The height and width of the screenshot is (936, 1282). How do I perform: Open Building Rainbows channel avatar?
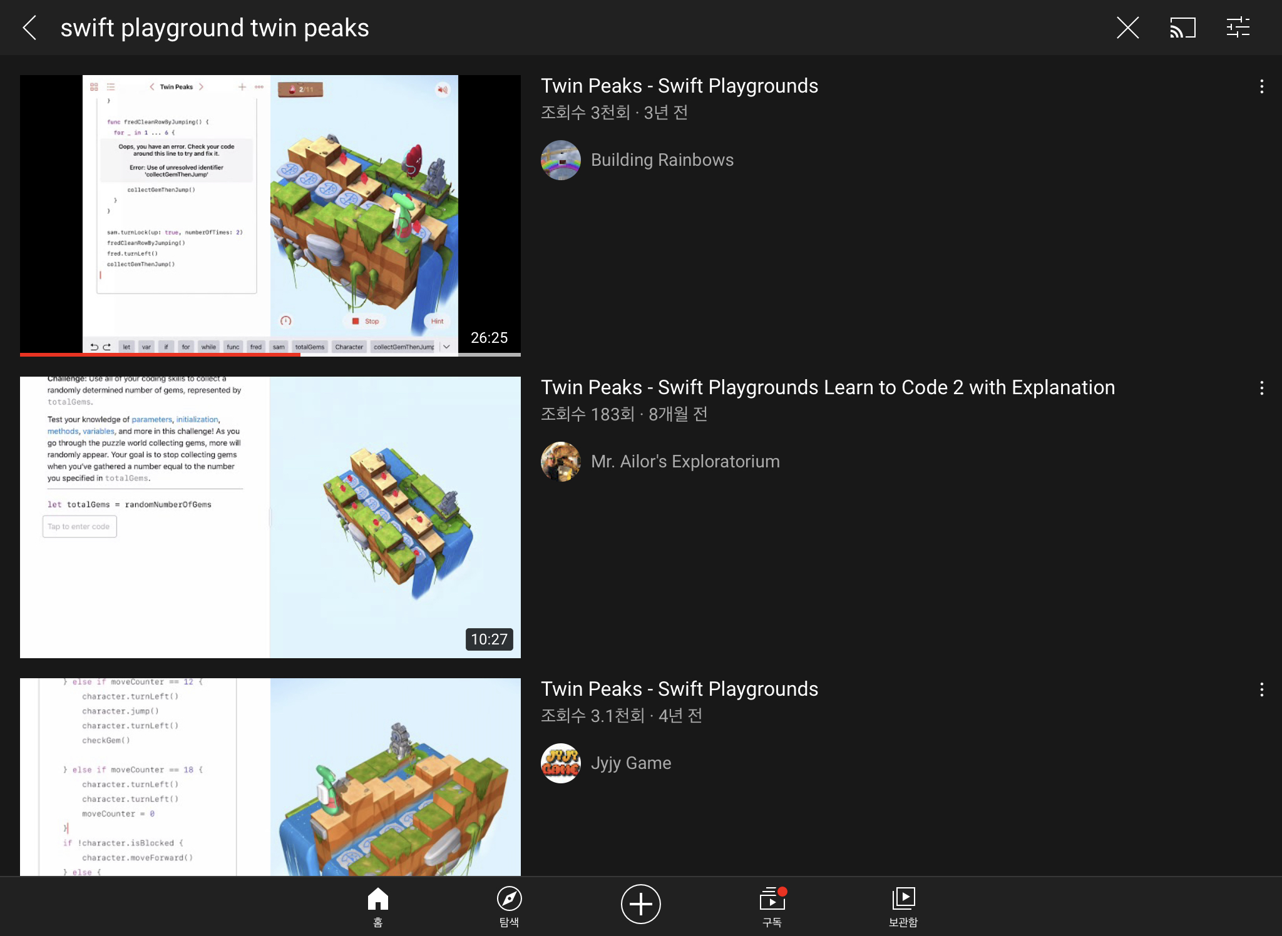coord(560,160)
